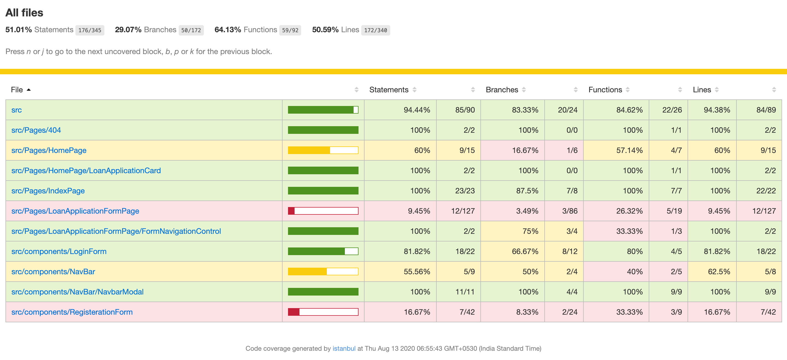Open src/Pages/LoanApplicationFormPage link

tap(75, 211)
